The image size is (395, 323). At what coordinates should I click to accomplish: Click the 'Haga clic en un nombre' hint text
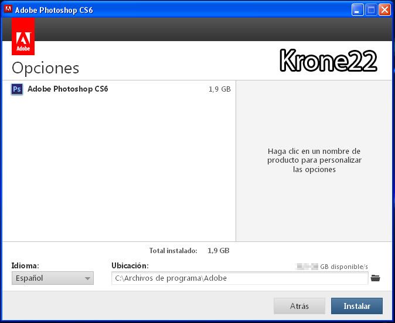click(314, 160)
